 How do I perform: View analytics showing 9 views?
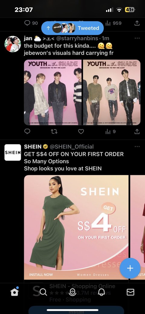(x=110, y=131)
